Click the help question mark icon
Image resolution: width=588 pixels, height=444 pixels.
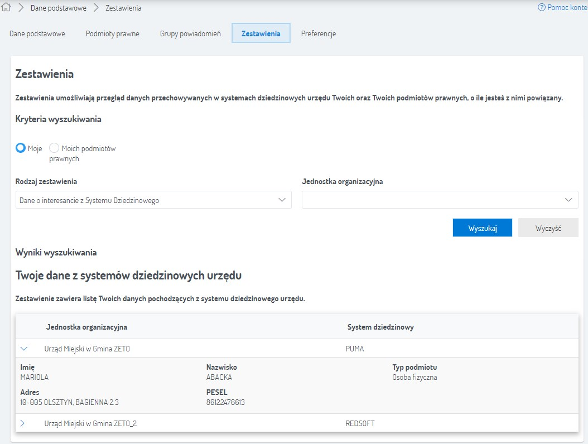tap(541, 8)
